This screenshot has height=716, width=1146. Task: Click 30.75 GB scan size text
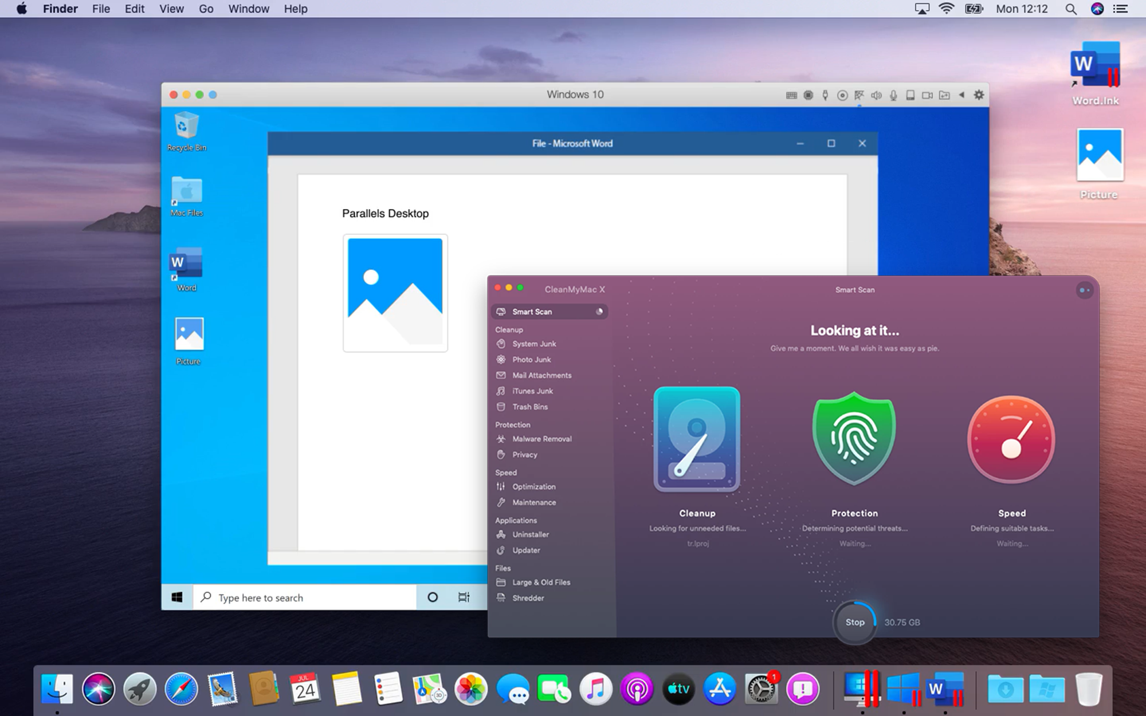pyautogui.click(x=902, y=623)
